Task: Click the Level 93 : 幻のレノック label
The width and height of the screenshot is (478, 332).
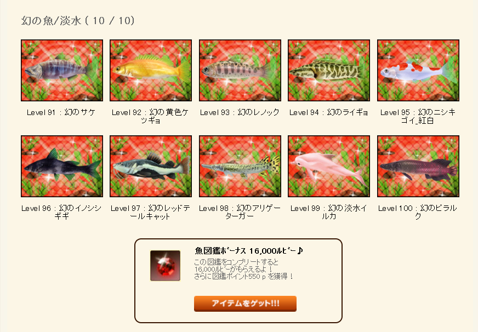Action: [240, 112]
